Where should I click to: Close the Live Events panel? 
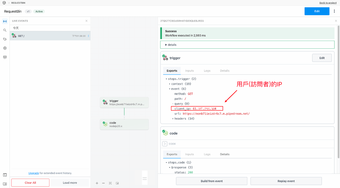click(x=86, y=21)
